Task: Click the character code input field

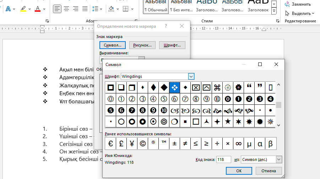Action: (x=223, y=159)
